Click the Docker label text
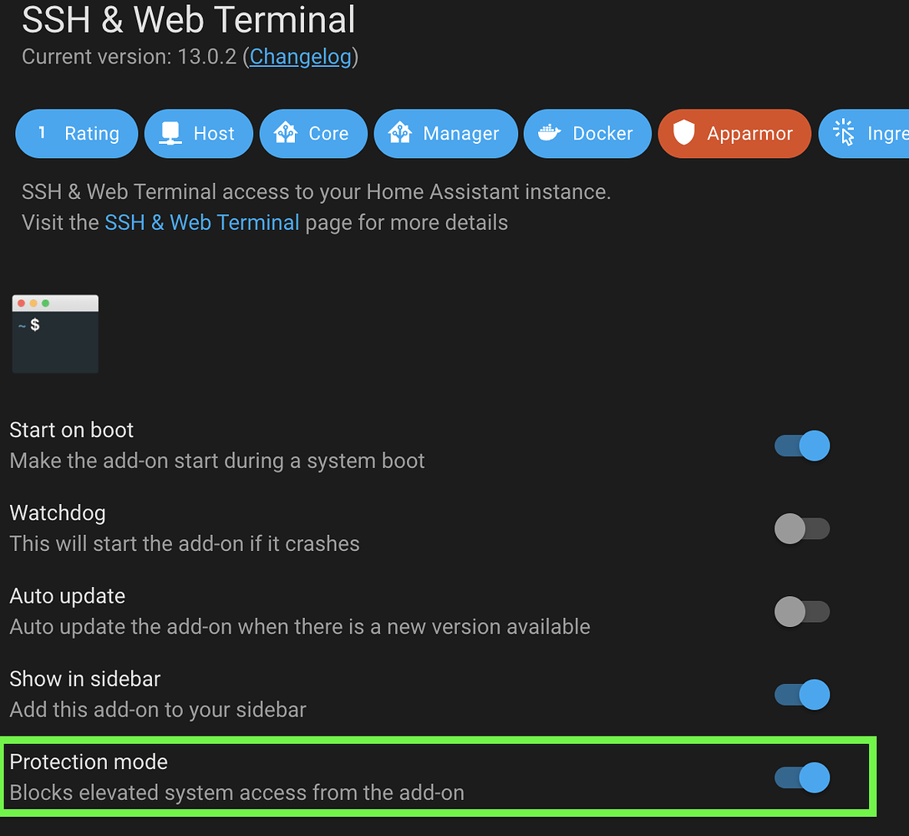 602,134
